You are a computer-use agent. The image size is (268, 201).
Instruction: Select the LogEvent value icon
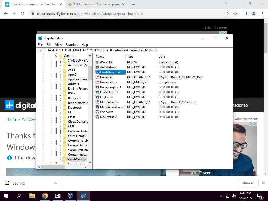pyautogui.click(x=97, y=97)
